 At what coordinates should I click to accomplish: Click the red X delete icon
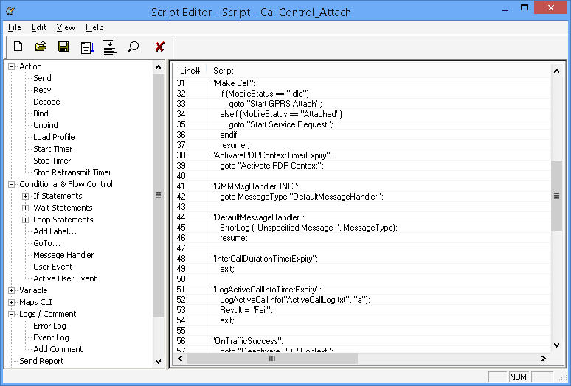(x=159, y=47)
